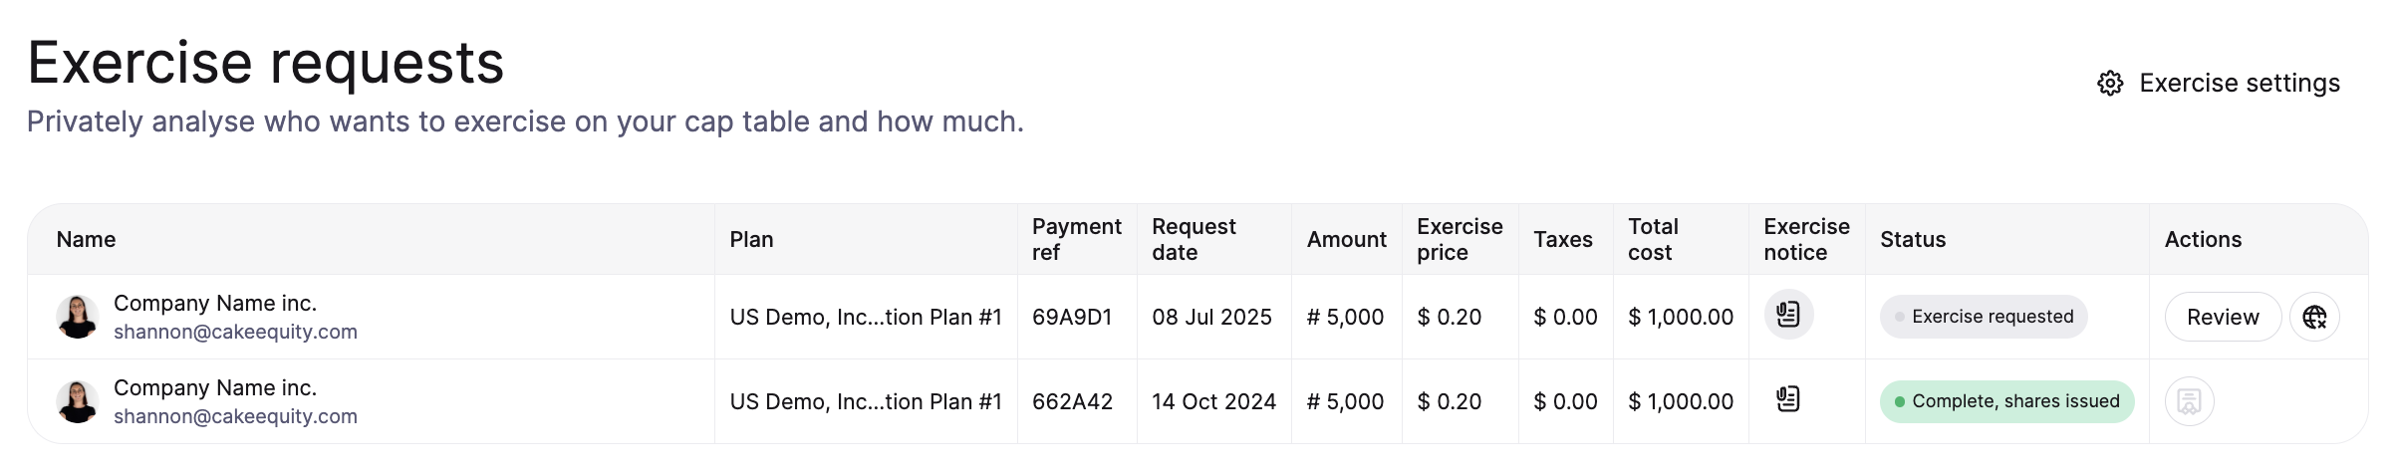The height and width of the screenshot is (474, 2397).
Task: Click payment ref 69A9D1
Action: click(x=1072, y=317)
